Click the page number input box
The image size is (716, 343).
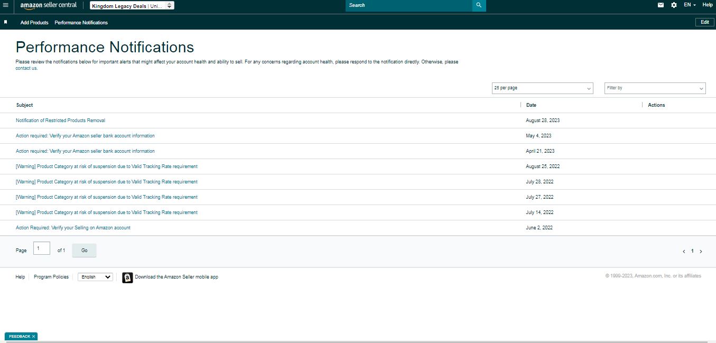pos(42,248)
